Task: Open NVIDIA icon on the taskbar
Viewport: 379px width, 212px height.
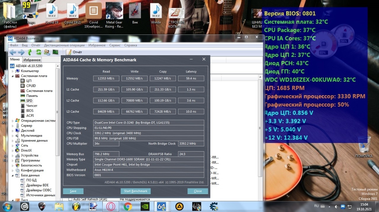Action: coord(145,206)
